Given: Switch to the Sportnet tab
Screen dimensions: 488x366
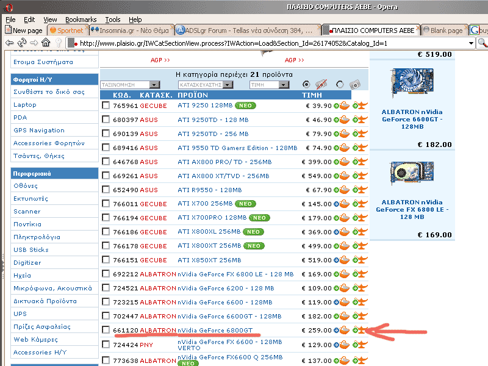Looking at the screenshot, I should (68, 30).
